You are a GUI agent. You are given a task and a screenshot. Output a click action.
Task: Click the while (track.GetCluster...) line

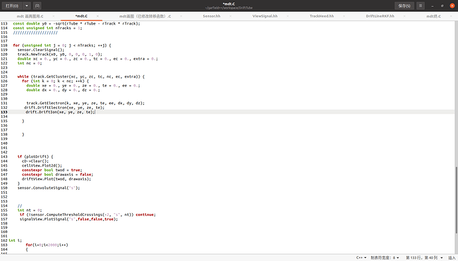pyautogui.click(x=81, y=76)
